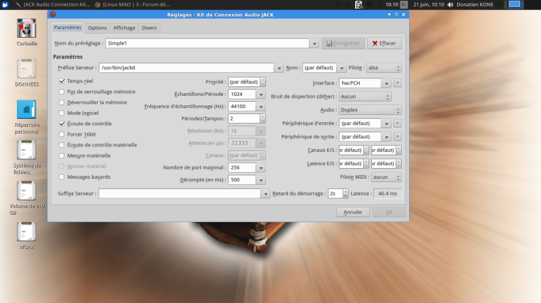Click the > button next to Périphérique de sortie
The height and width of the screenshot is (303, 541).
click(x=398, y=136)
